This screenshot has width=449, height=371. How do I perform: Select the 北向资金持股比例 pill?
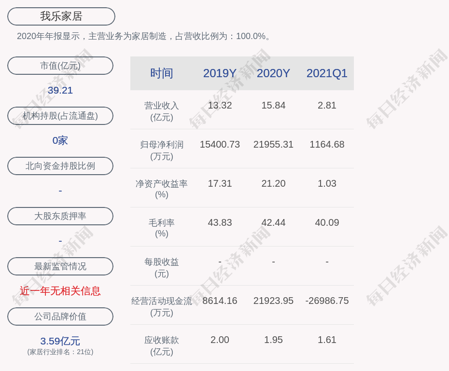point(60,166)
